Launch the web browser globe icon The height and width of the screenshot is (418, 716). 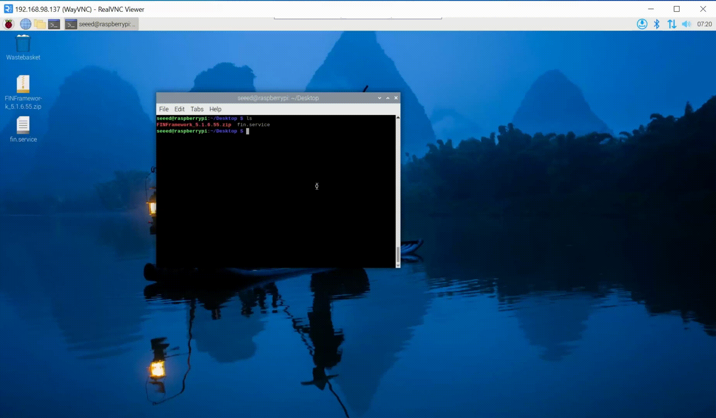click(25, 24)
